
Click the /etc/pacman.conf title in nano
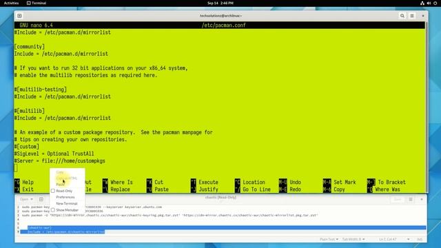pos(223,25)
